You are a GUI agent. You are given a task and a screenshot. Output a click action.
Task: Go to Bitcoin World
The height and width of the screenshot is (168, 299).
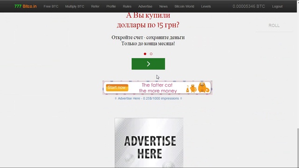[x=184, y=6]
